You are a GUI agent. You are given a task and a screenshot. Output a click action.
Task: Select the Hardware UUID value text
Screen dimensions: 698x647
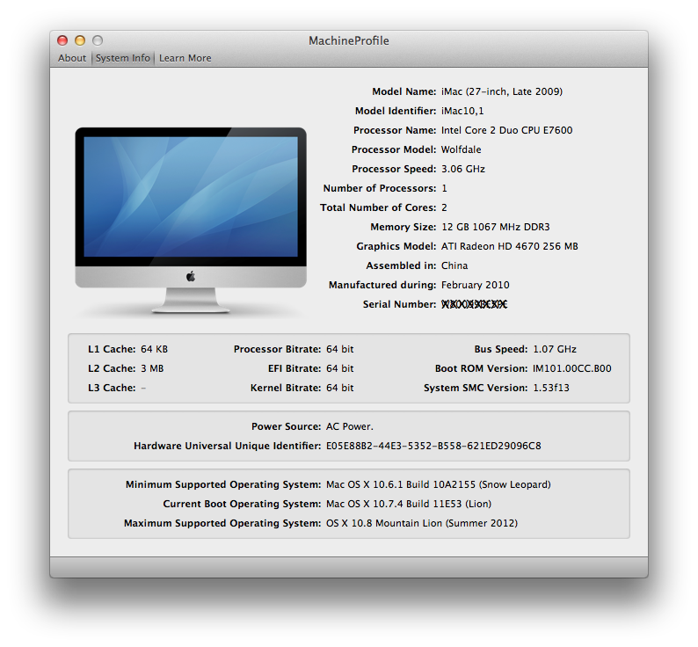[x=433, y=446]
